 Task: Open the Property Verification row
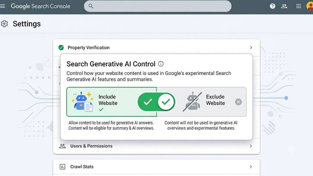[x=156, y=48]
